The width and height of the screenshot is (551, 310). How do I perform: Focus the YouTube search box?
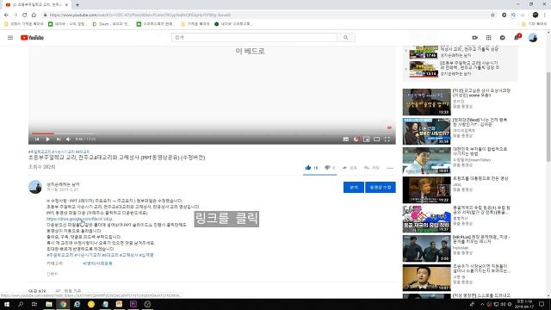(254, 37)
